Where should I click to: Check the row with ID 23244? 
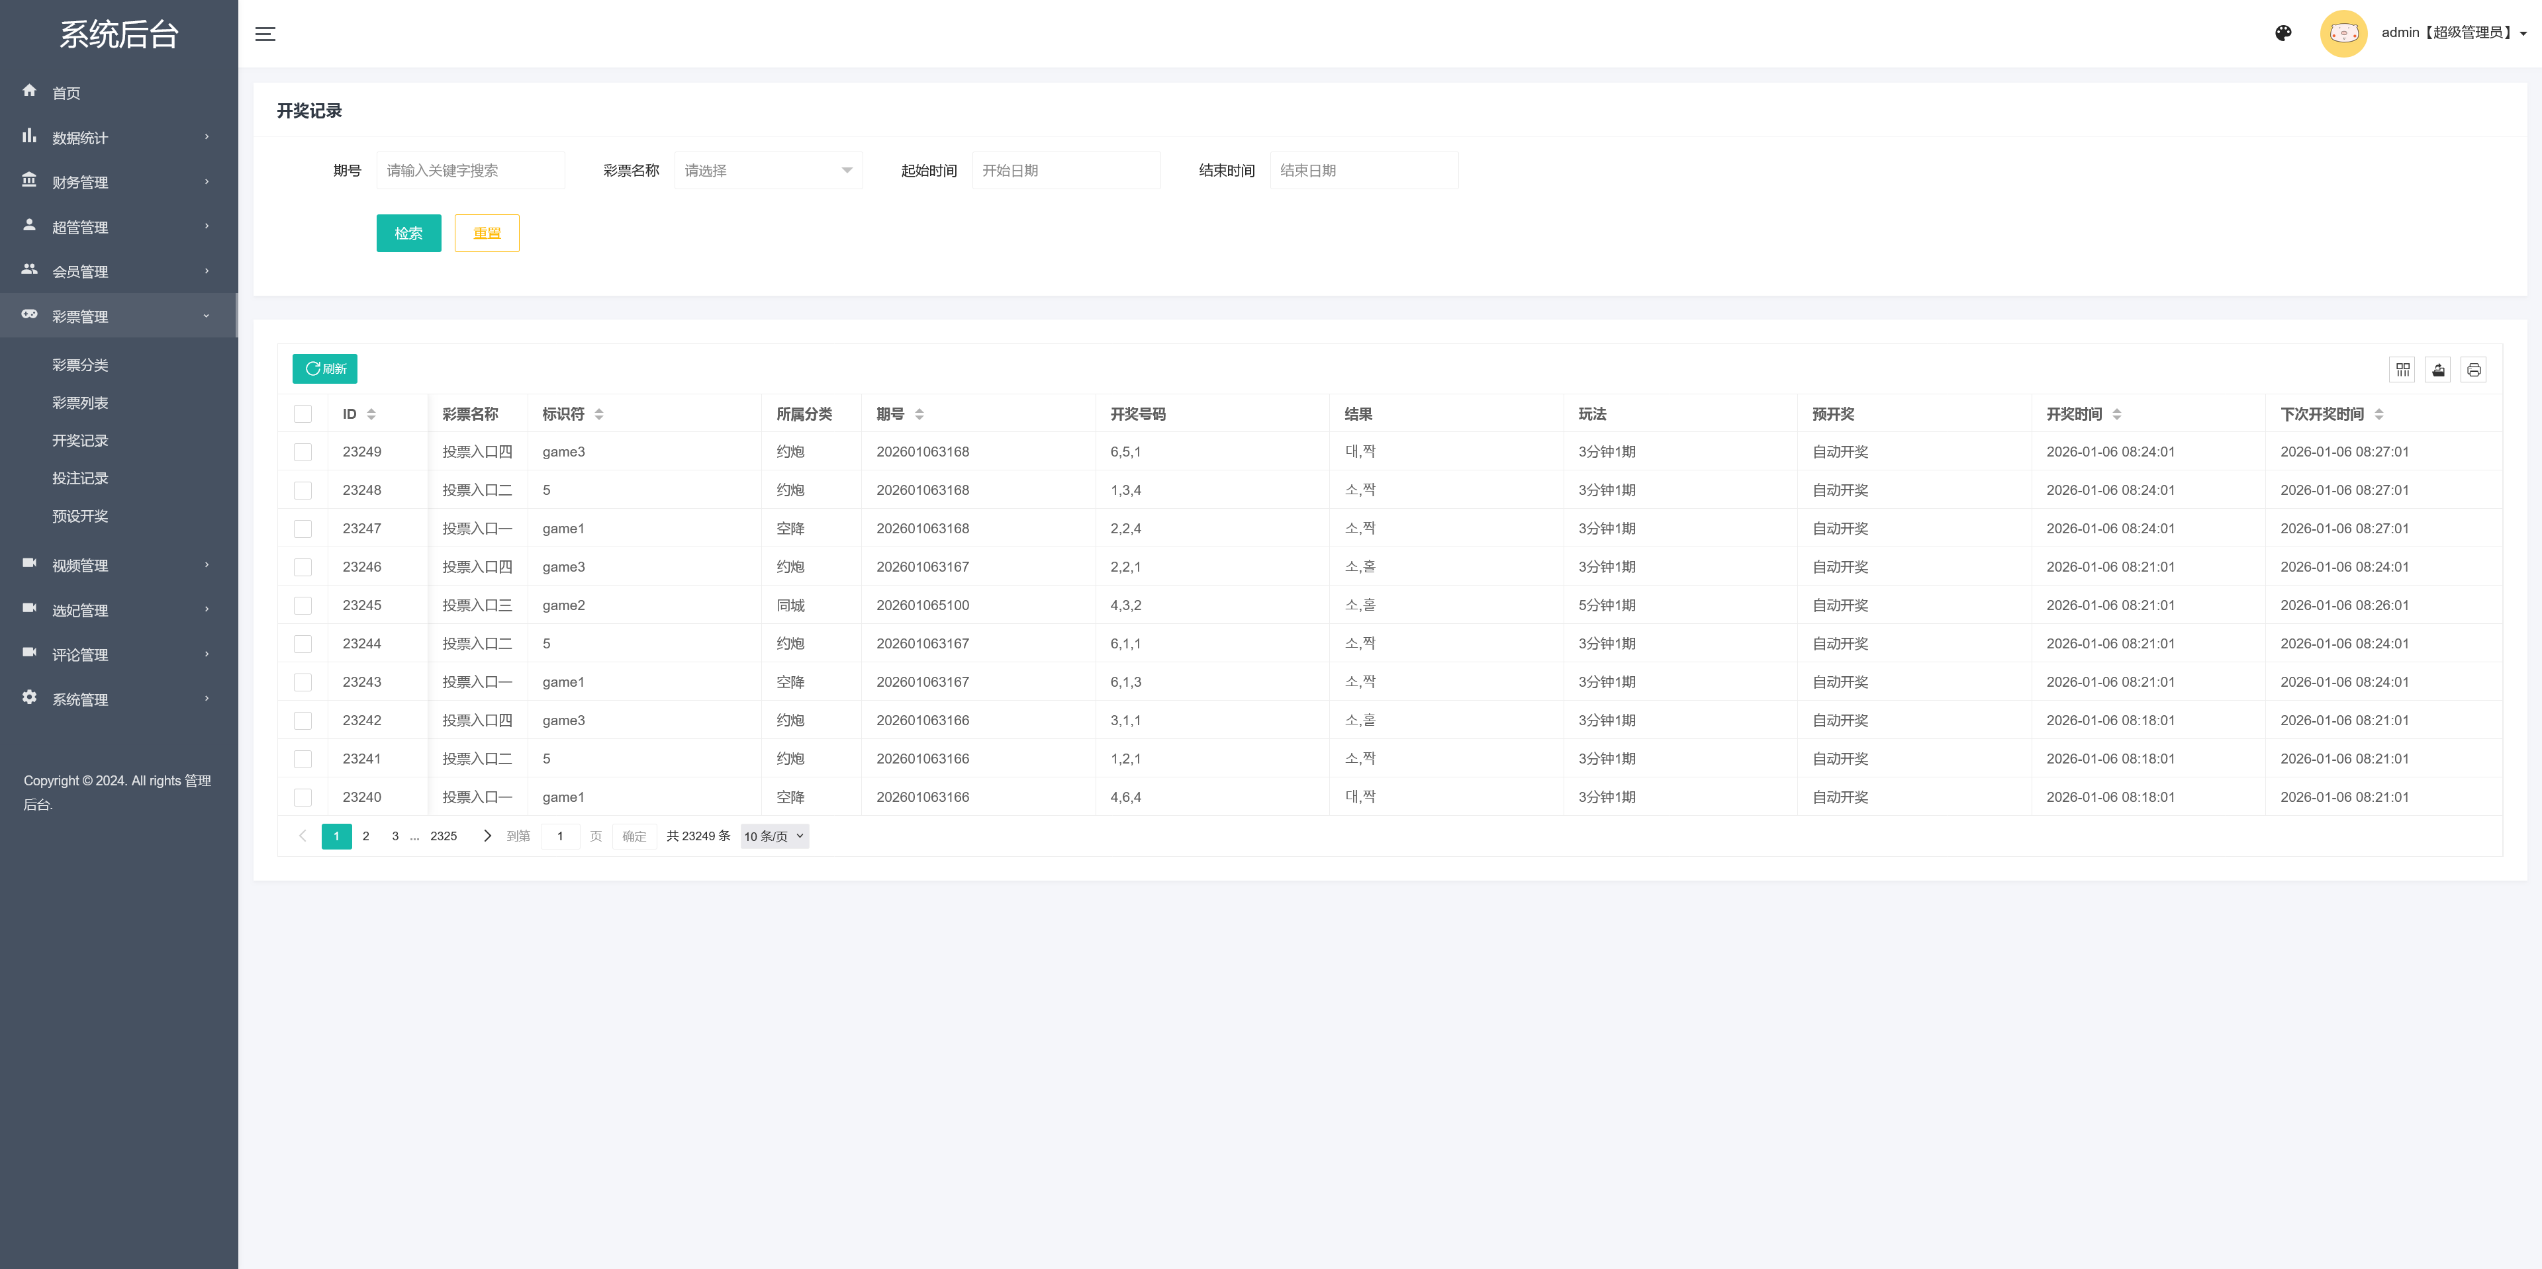pyautogui.click(x=303, y=645)
